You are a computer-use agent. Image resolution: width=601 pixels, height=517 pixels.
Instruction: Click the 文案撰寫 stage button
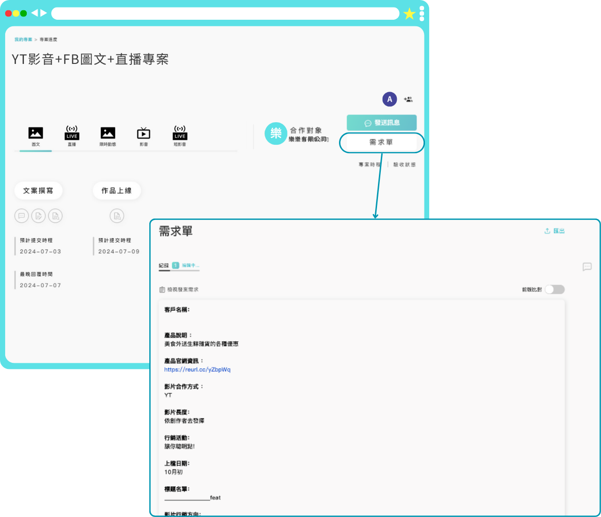[39, 190]
